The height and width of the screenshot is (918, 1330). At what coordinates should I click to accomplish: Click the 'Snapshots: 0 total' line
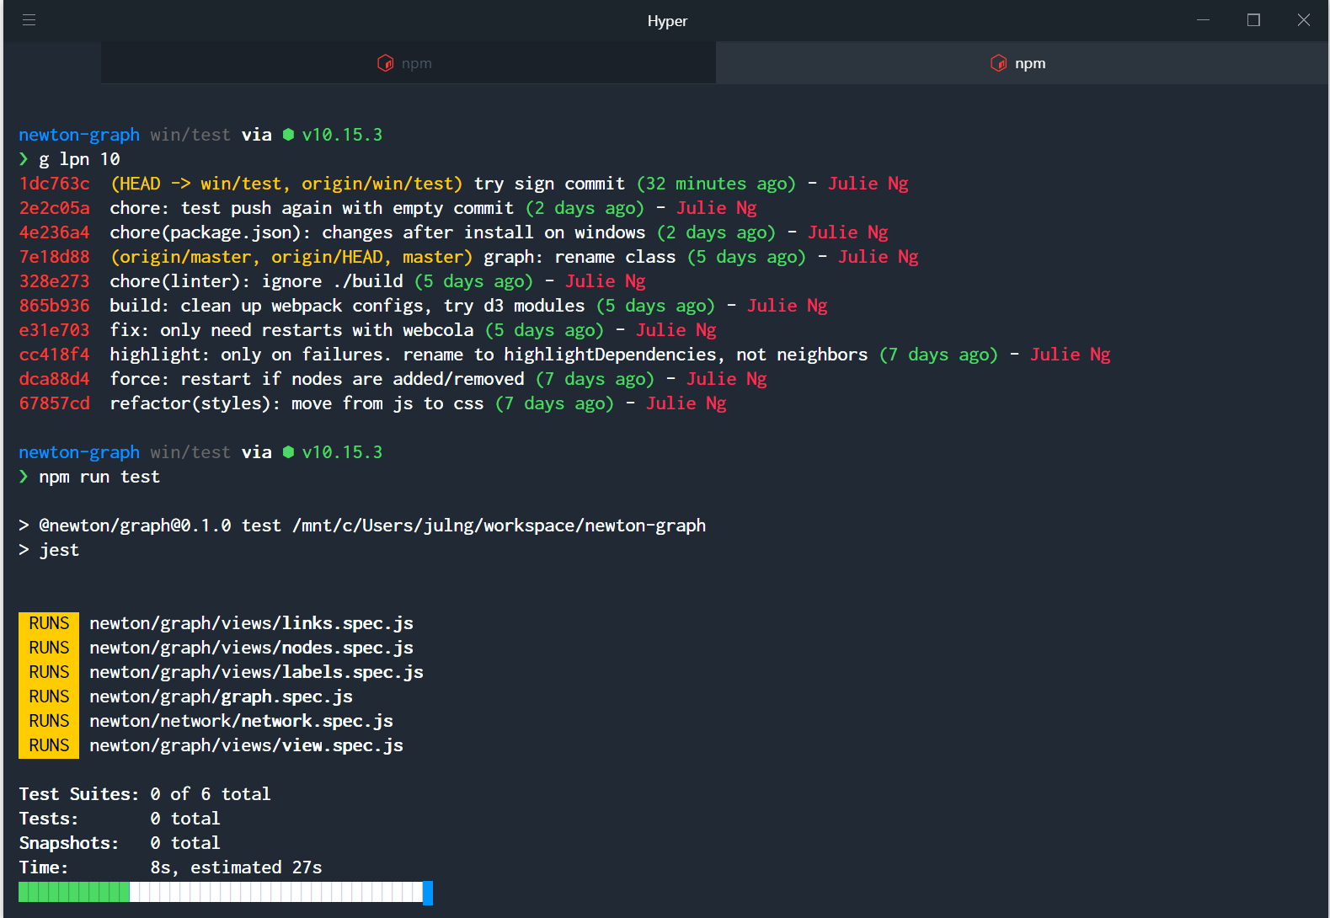[120, 843]
